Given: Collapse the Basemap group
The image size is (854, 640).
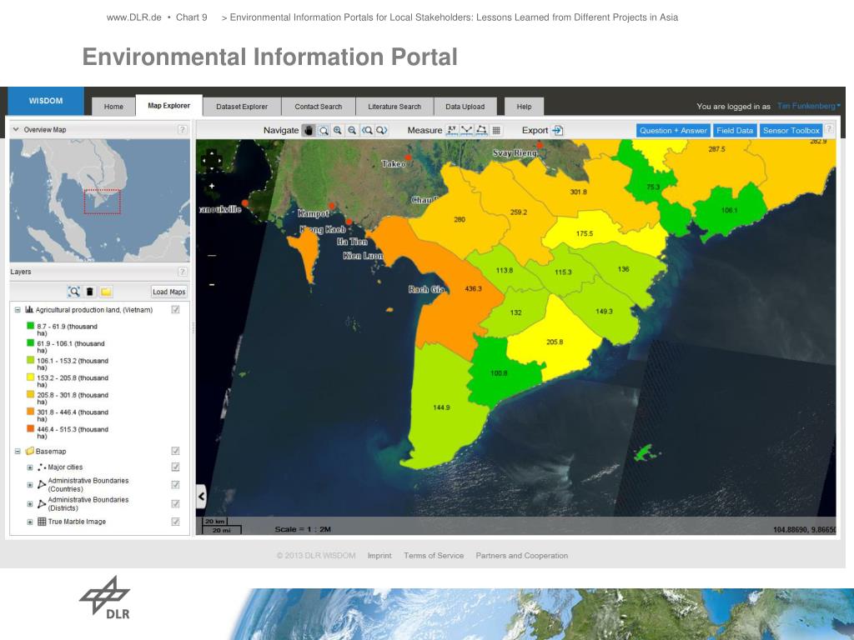Looking at the screenshot, I should 18,451.
